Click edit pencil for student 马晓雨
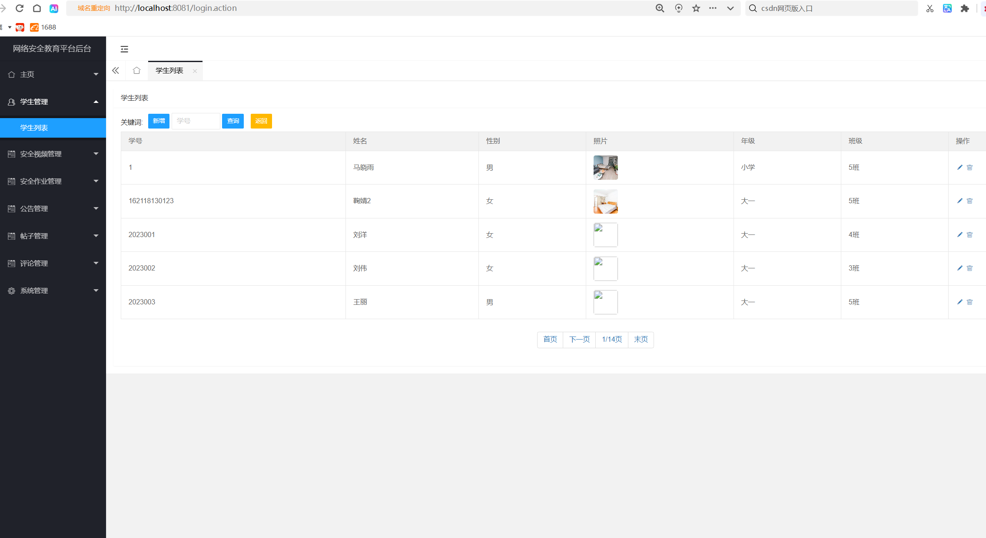 coord(959,168)
